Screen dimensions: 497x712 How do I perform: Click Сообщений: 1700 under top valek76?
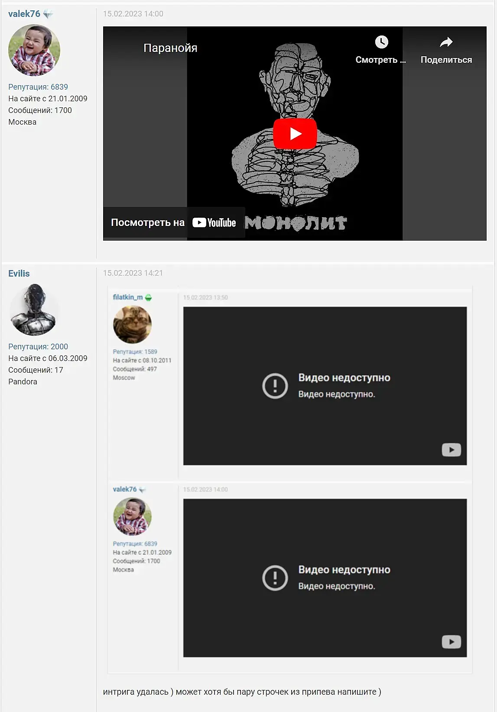point(40,110)
